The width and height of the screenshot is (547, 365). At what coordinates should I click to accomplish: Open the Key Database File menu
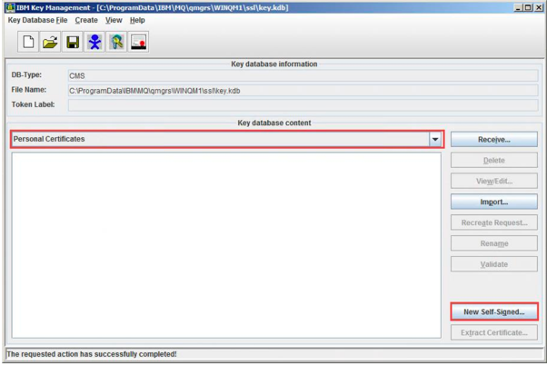point(37,20)
